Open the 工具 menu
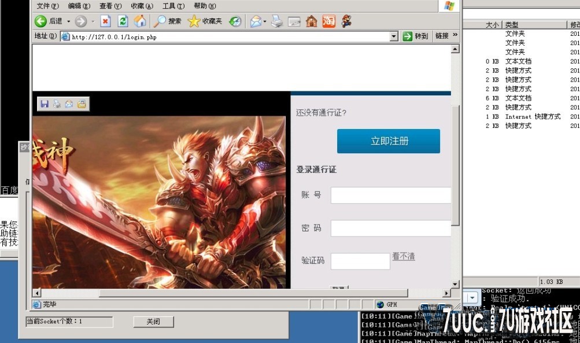Viewport: 580px width, 343px height. click(173, 6)
